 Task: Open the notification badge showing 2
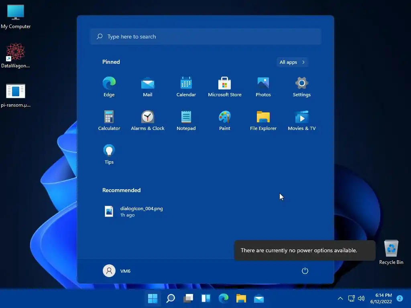[x=400, y=298]
